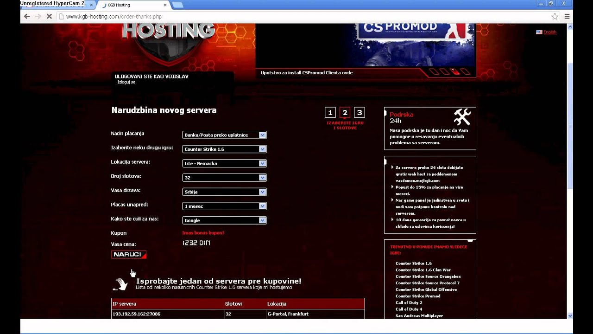Open the Kako ste culi za nas dropdown
The height and width of the screenshot is (334, 593).
click(224, 220)
